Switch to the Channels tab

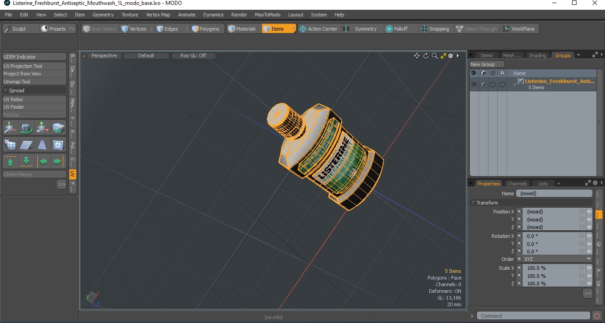(517, 184)
